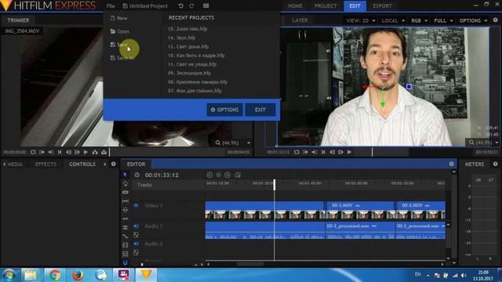The width and height of the screenshot is (502, 282).
Task: Go to start of clip in Trimmer
Action: coord(60,152)
